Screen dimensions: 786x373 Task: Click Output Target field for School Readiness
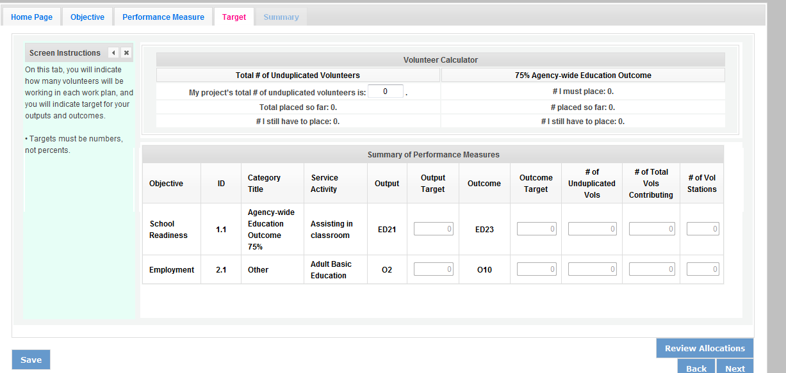(433, 229)
